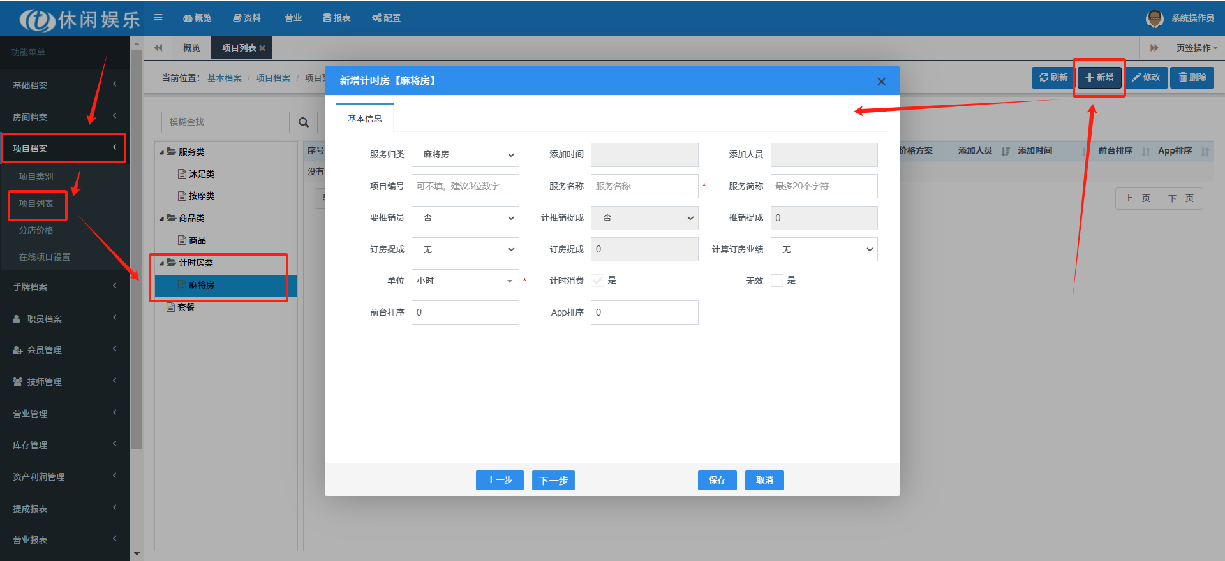Close the 新增计时房 dialog with X
1225x561 pixels.
pos(881,82)
